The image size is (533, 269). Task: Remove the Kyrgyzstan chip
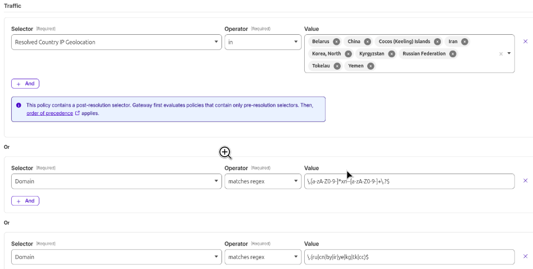(391, 54)
